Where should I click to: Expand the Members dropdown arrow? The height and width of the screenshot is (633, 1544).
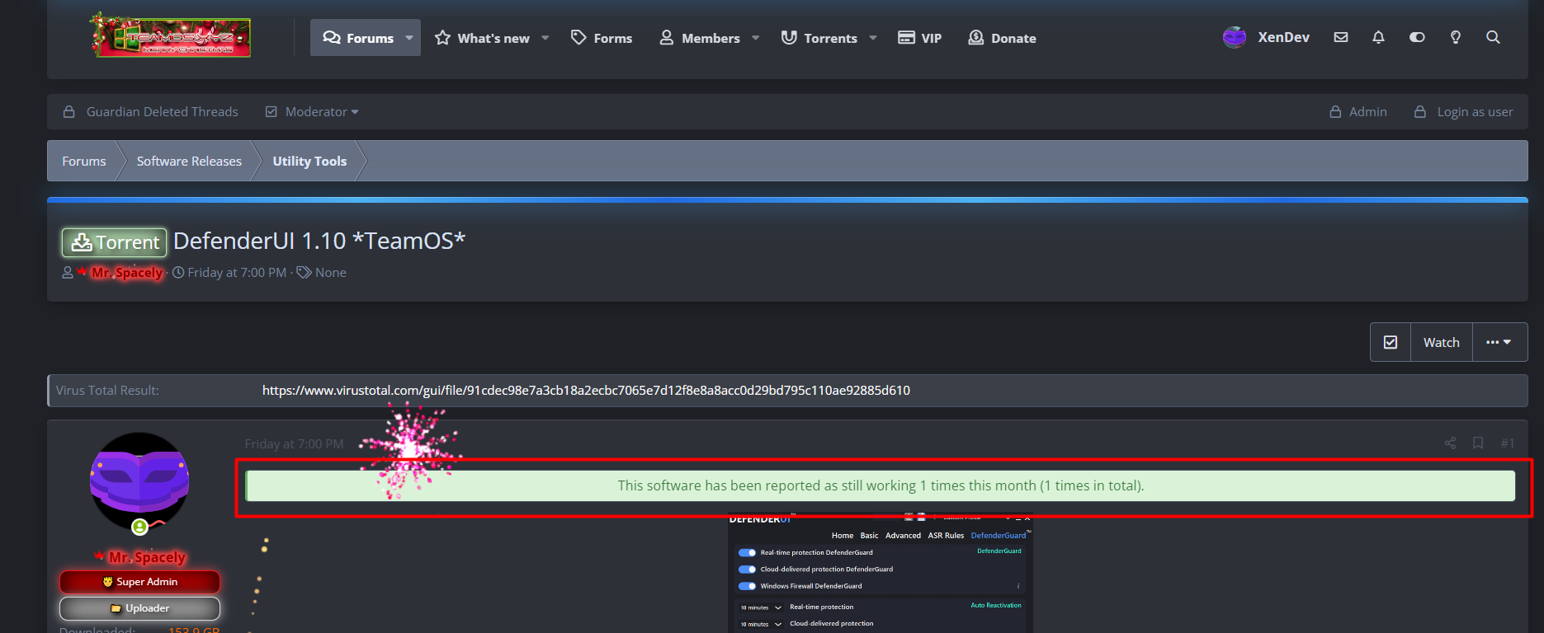pos(755,38)
